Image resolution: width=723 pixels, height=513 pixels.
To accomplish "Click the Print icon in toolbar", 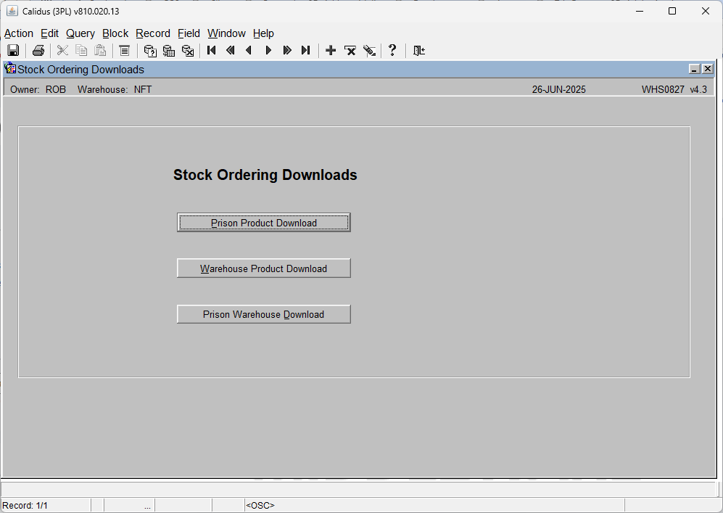I will [x=38, y=50].
